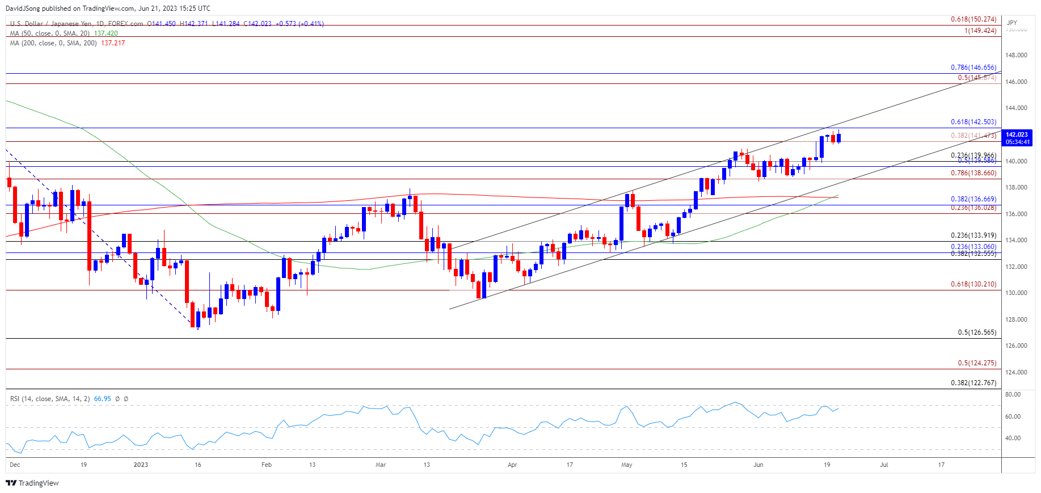Click 134.000 on the price axis
Viewport: 1041px width, 493px height.
[x=1017, y=241]
